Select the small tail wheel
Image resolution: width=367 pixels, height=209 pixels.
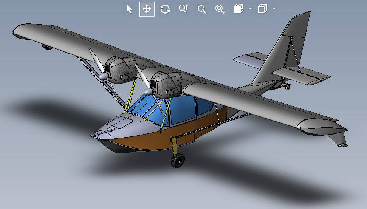(288, 88)
